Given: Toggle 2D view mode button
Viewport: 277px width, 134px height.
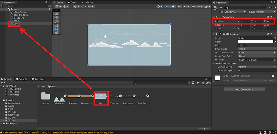Looking at the screenshot, I should tap(167, 6).
